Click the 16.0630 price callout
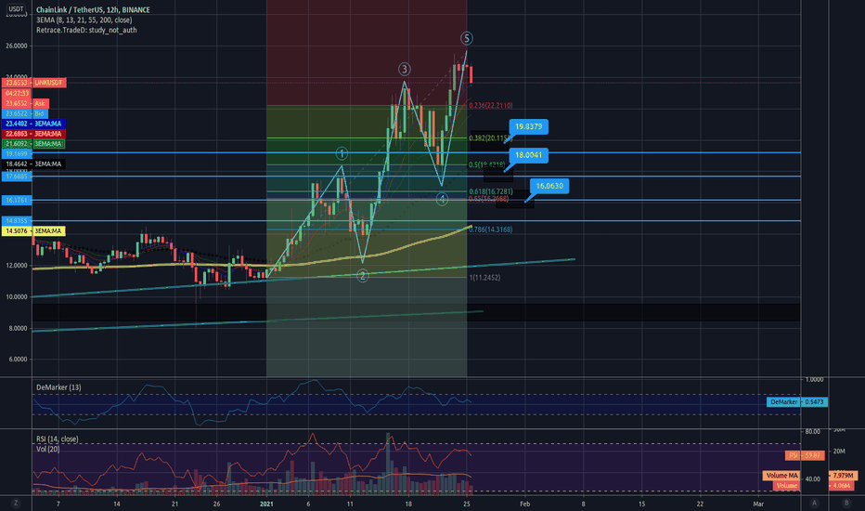Screen dimensions: 865x511 549,186
